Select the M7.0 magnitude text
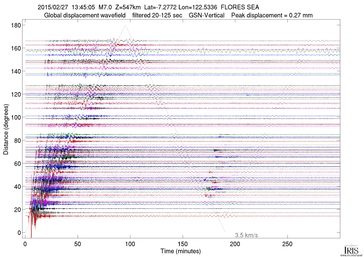Viewport: 364px width, 257px height. (105, 7)
